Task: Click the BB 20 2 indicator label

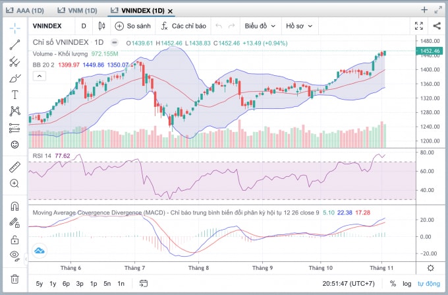Action: click(43, 65)
